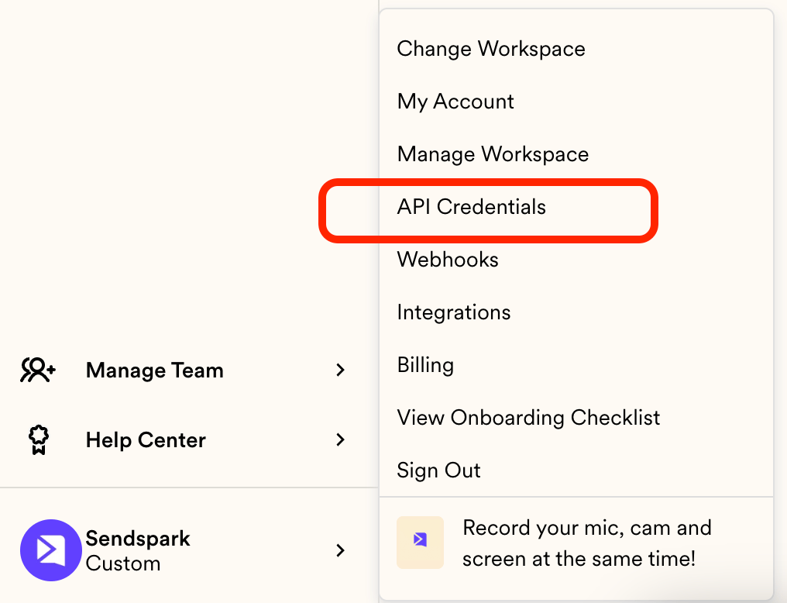Viewport: 787px width, 603px height.
Task: Choose API Credentials menu item
Action: [471, 207]
